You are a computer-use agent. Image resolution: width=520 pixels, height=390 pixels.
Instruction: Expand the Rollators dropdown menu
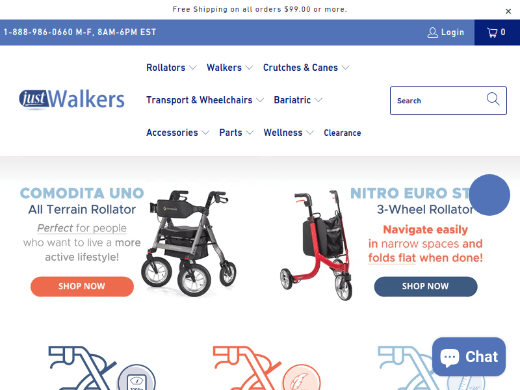(171, 68)
